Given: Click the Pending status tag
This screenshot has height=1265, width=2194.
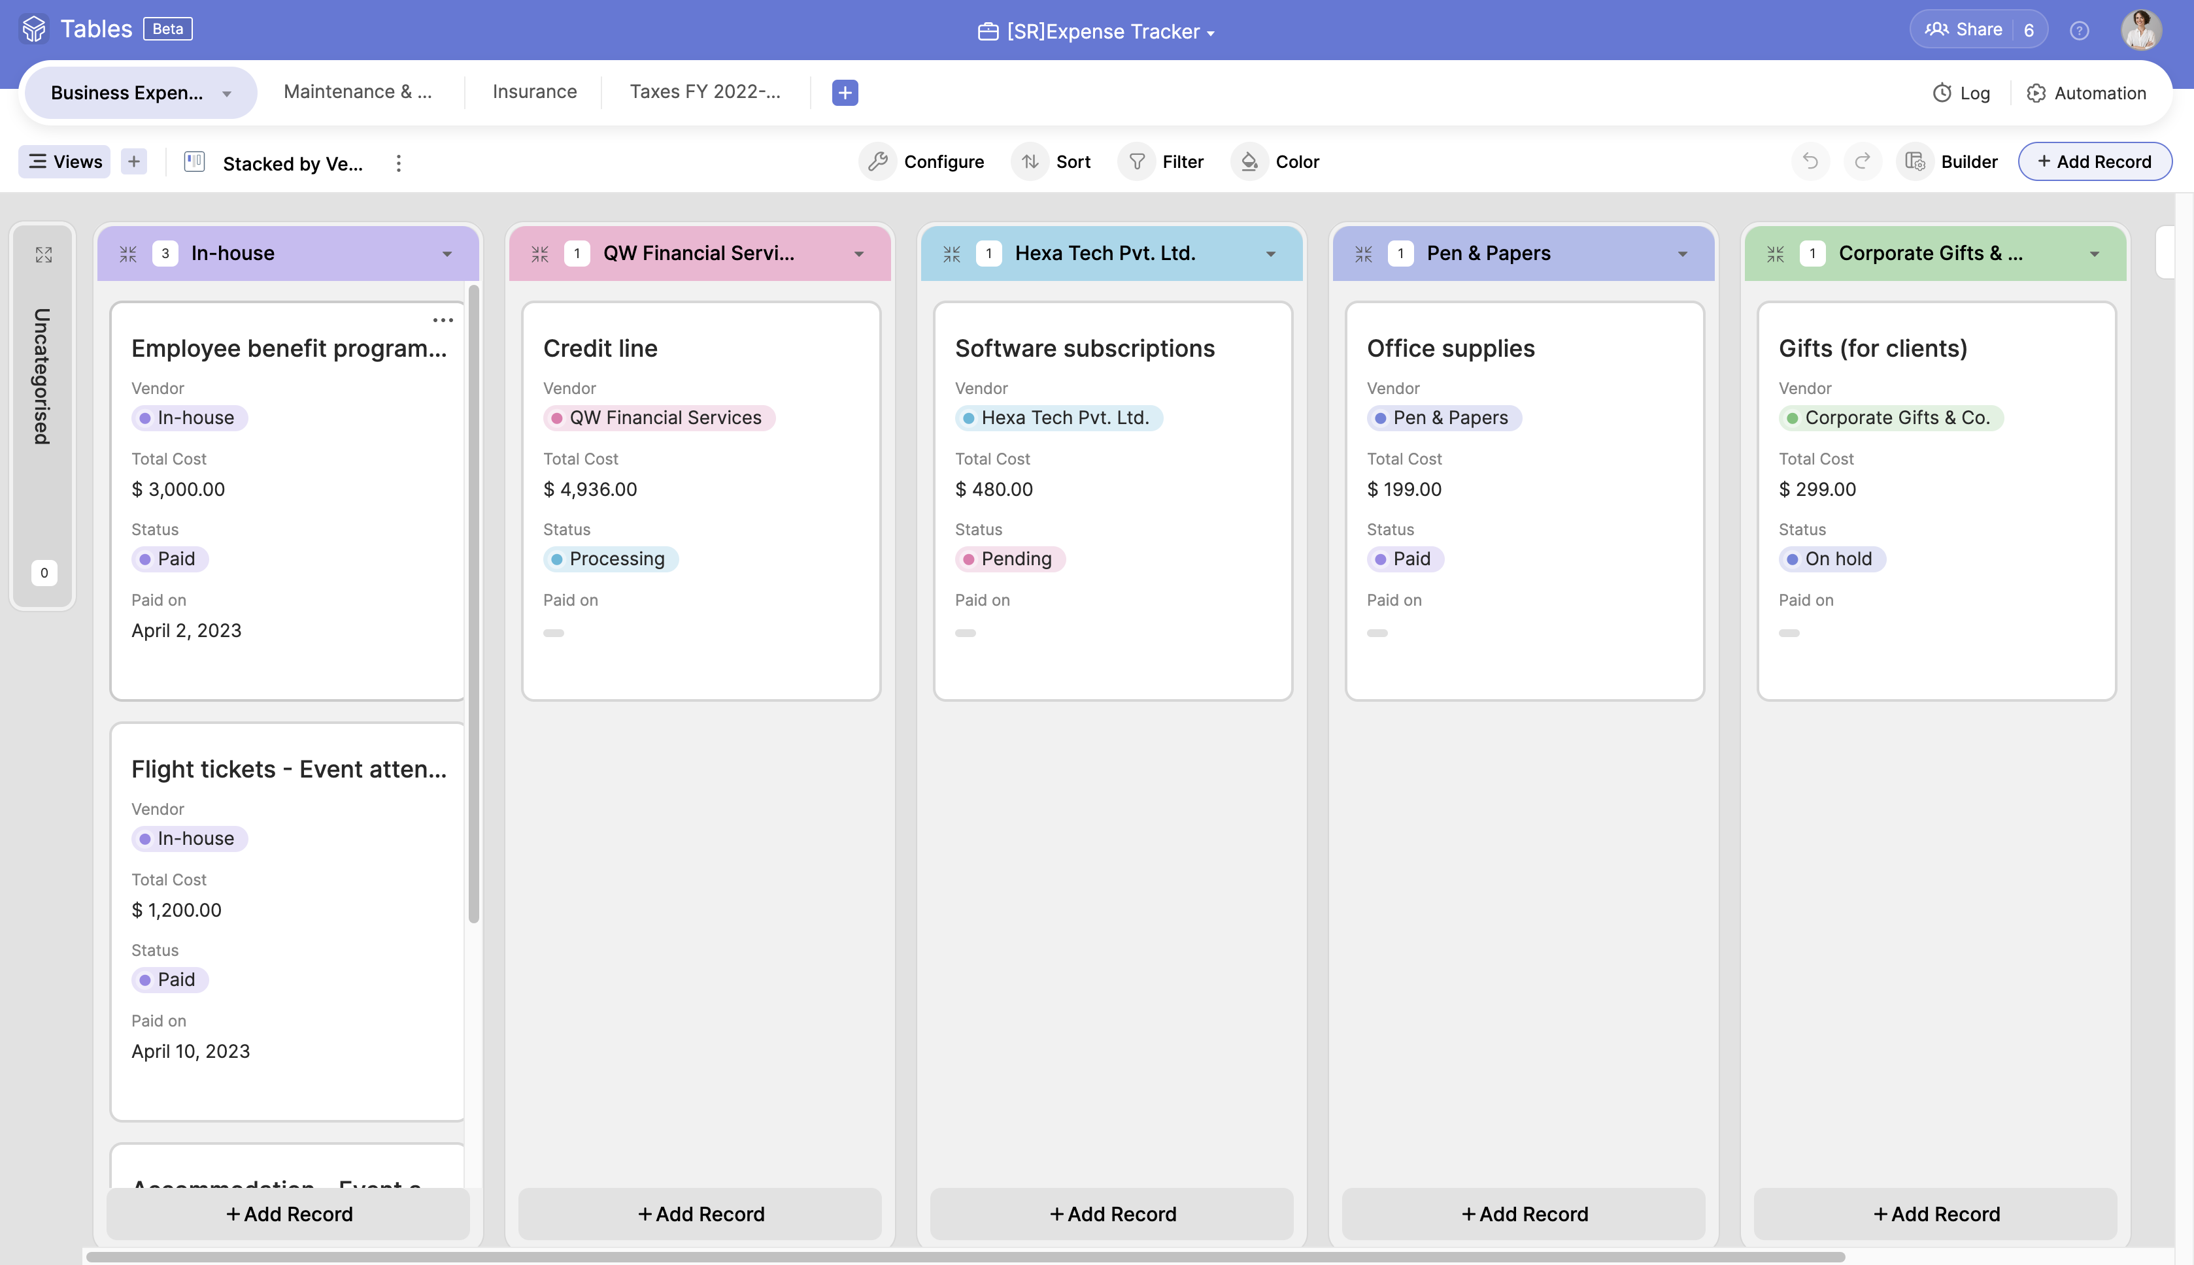Looking at the screenshot, I should tap(1009, 559).
